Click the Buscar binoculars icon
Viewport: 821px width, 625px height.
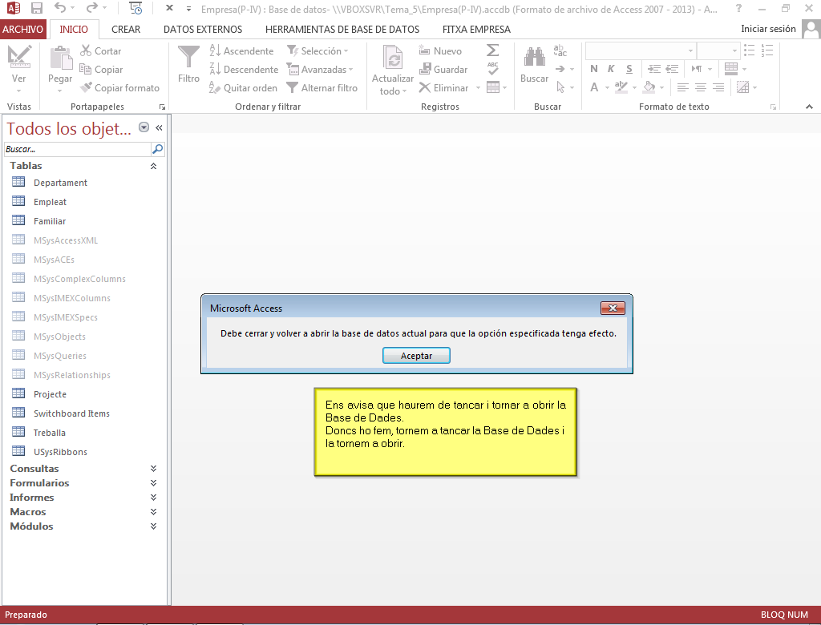535,57
